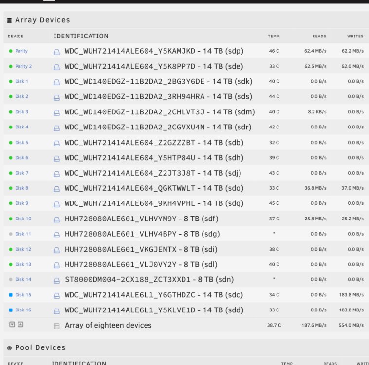Click identification 'WDC_WUH721414ALE6L1_Y6GTHDZC - 14 TB (sdc)'
This screenshot has width=369, height=365.
tap(154, 295)
